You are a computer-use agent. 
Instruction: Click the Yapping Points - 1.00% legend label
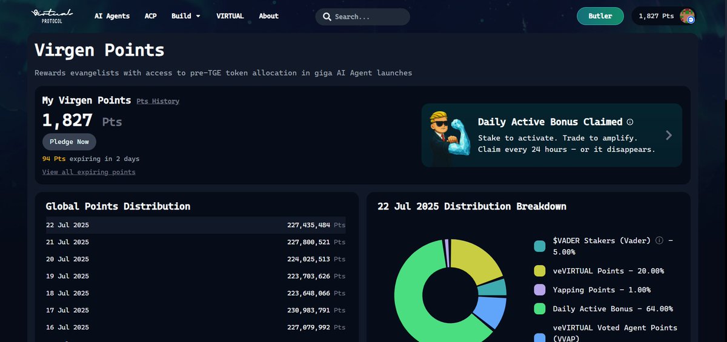(x=602, y=290)
